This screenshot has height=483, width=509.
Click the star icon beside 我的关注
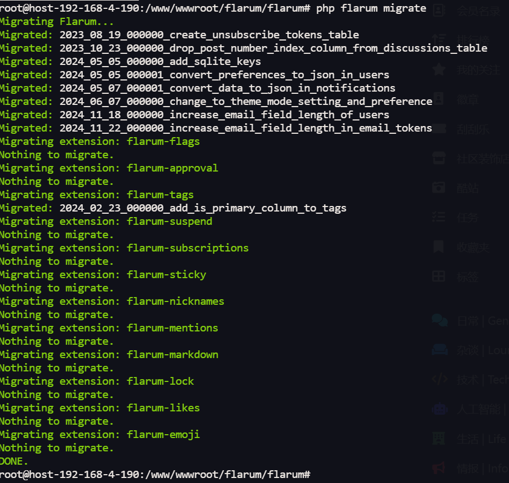[x=438, y=69]
